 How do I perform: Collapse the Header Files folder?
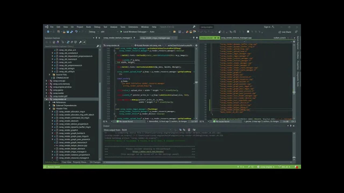tap(49, 109)
